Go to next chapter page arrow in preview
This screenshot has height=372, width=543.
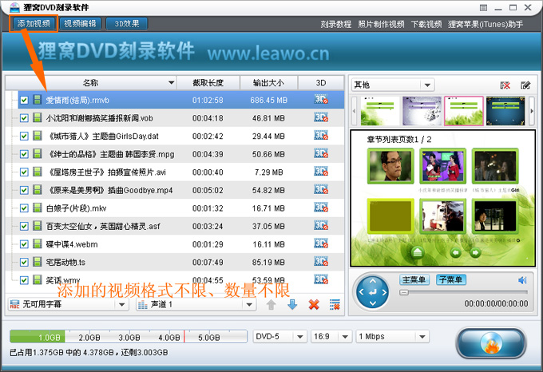point(475,252)
